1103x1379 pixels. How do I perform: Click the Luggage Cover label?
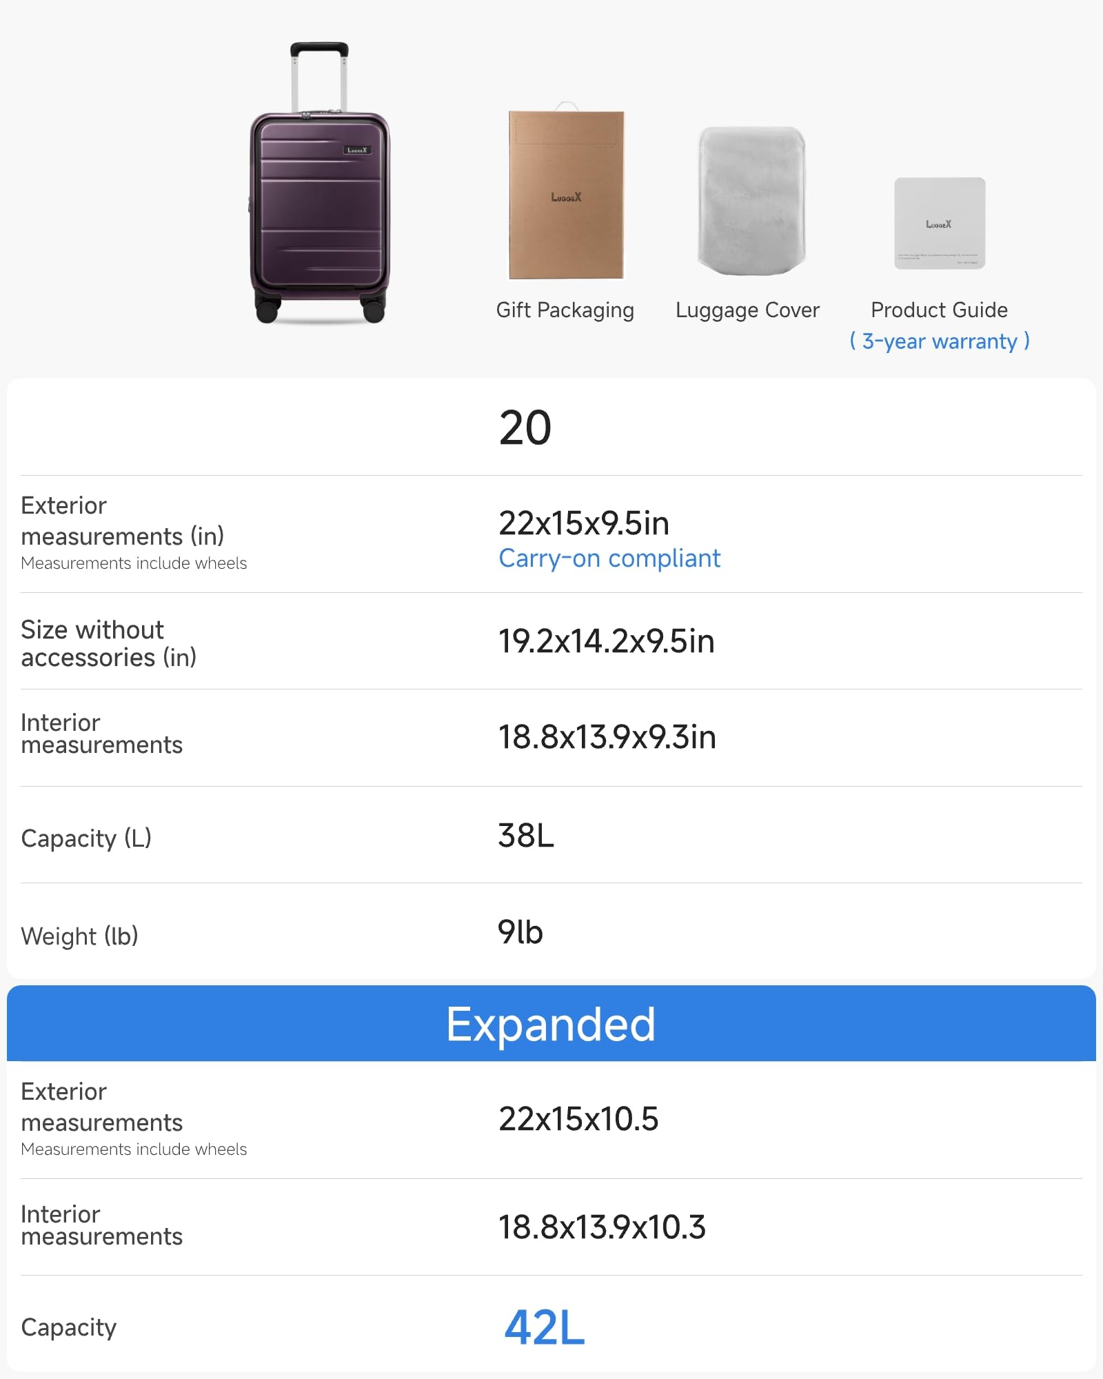747,310
